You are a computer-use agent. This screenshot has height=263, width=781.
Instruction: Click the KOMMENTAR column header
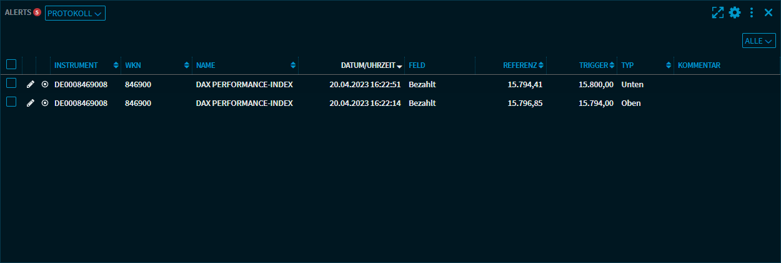coord(699,65)
